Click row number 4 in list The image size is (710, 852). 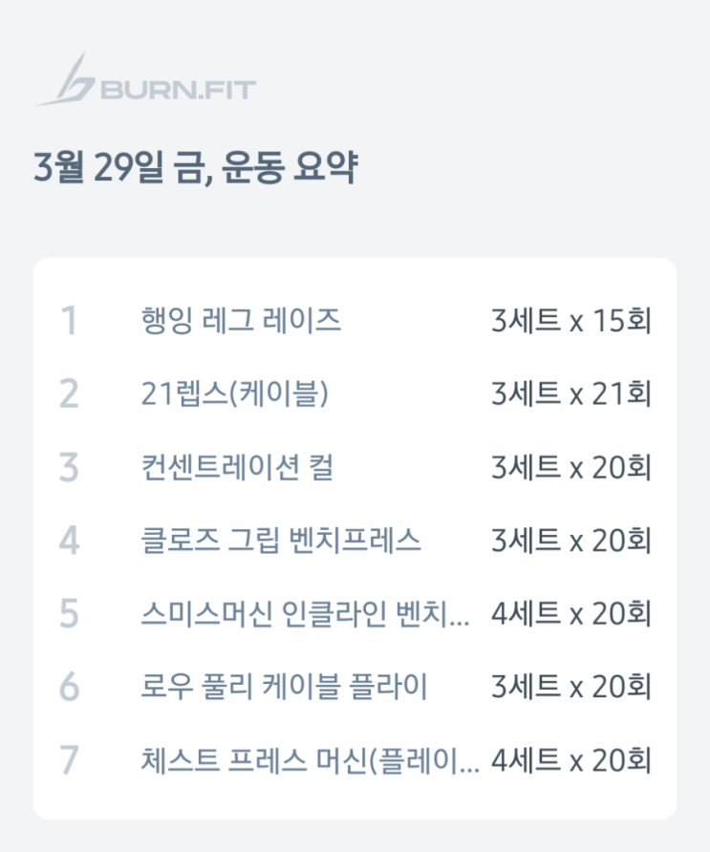point(67,541)
